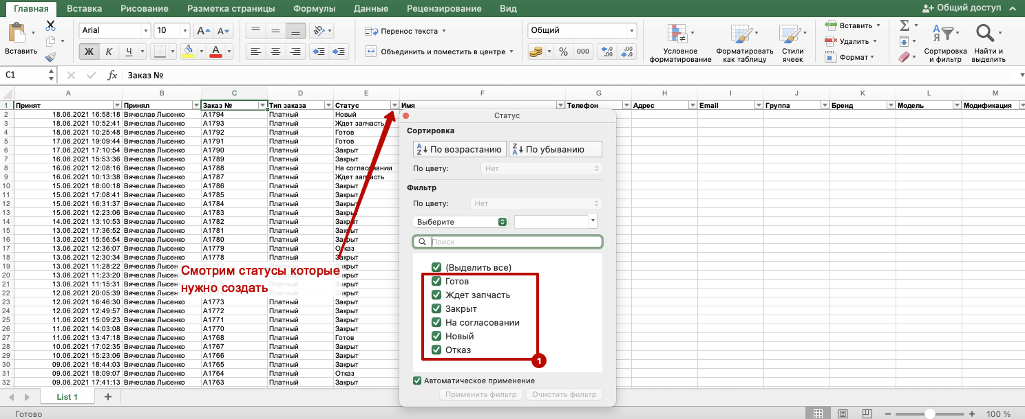Uncheck the Закрыт status checkbox
The height and width of the screenshot is (419, 1025).
436,308
